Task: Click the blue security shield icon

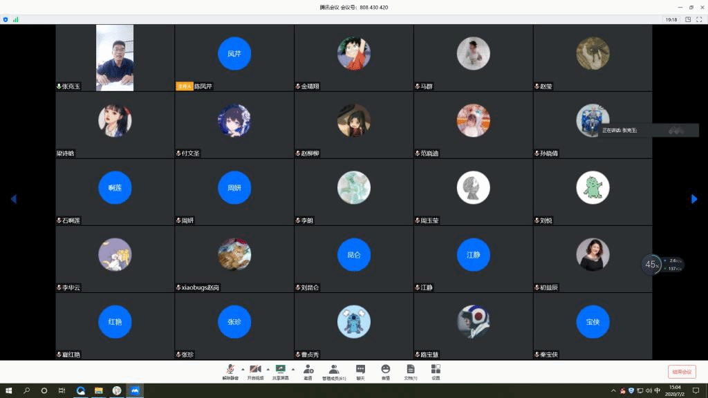Action: pos(6,20)
